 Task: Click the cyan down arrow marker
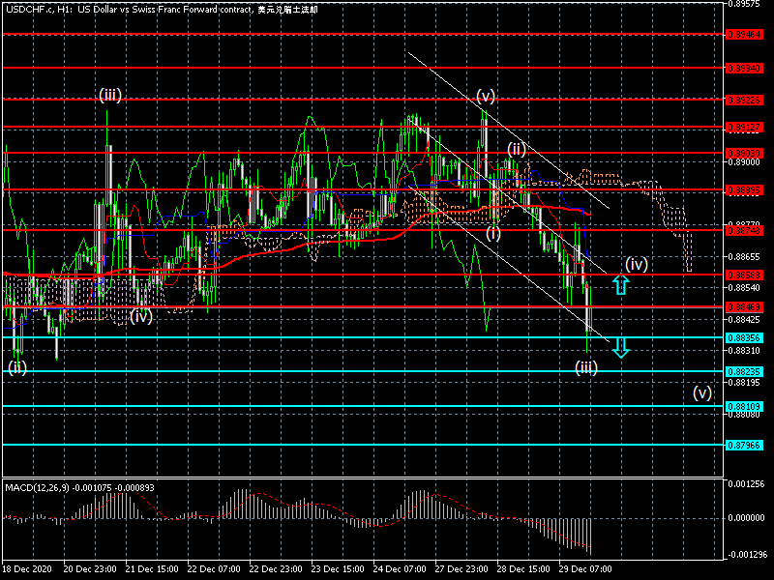pyautogui.click(x=621, y=348)
